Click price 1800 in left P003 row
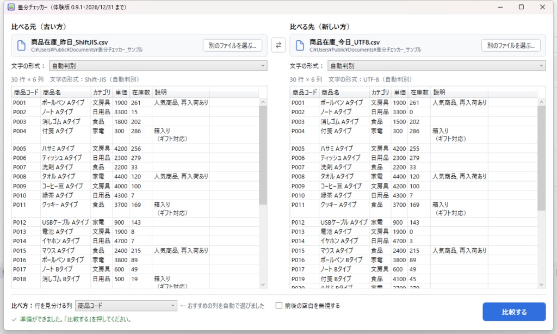 click(121, 121)
